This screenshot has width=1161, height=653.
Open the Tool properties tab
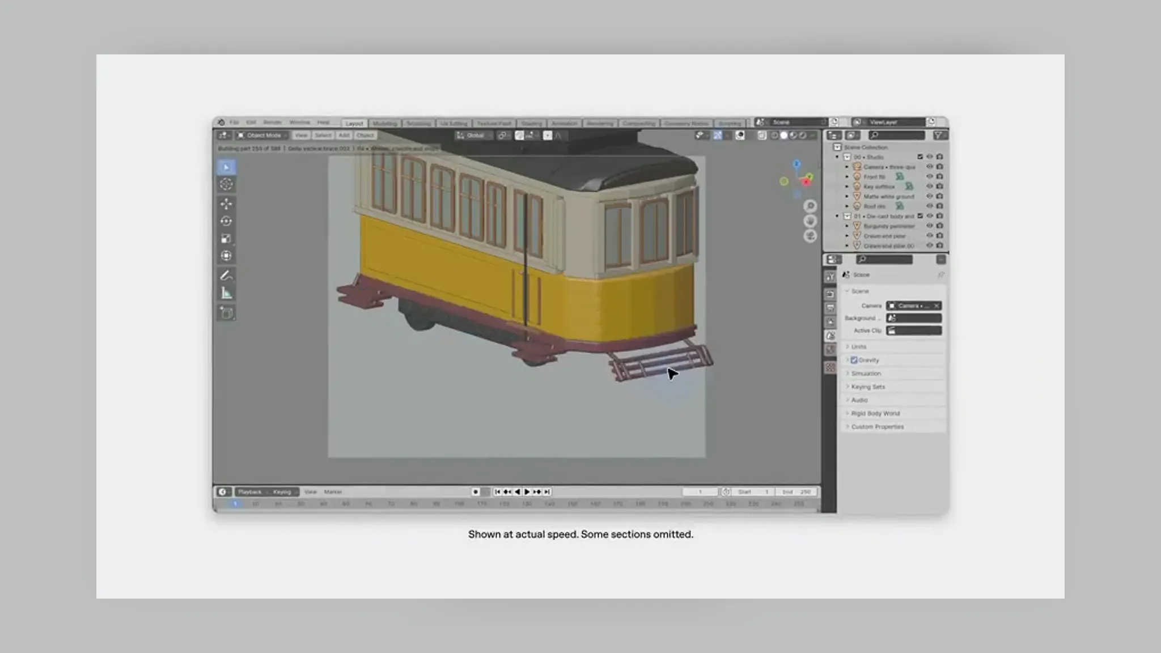pos(831,277)
